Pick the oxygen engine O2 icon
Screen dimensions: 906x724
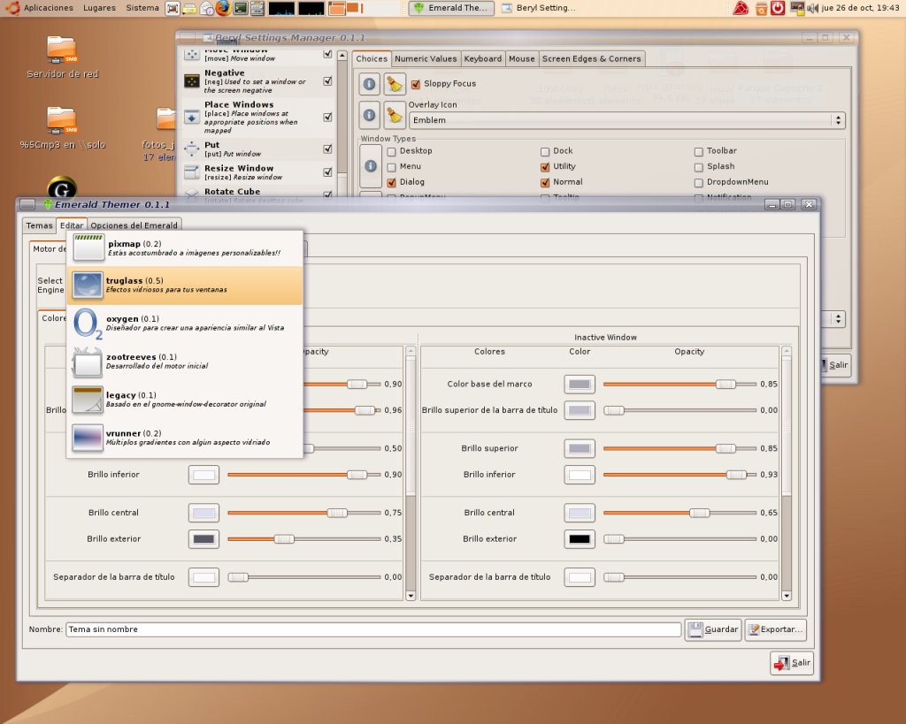click(x=88, y=324)
